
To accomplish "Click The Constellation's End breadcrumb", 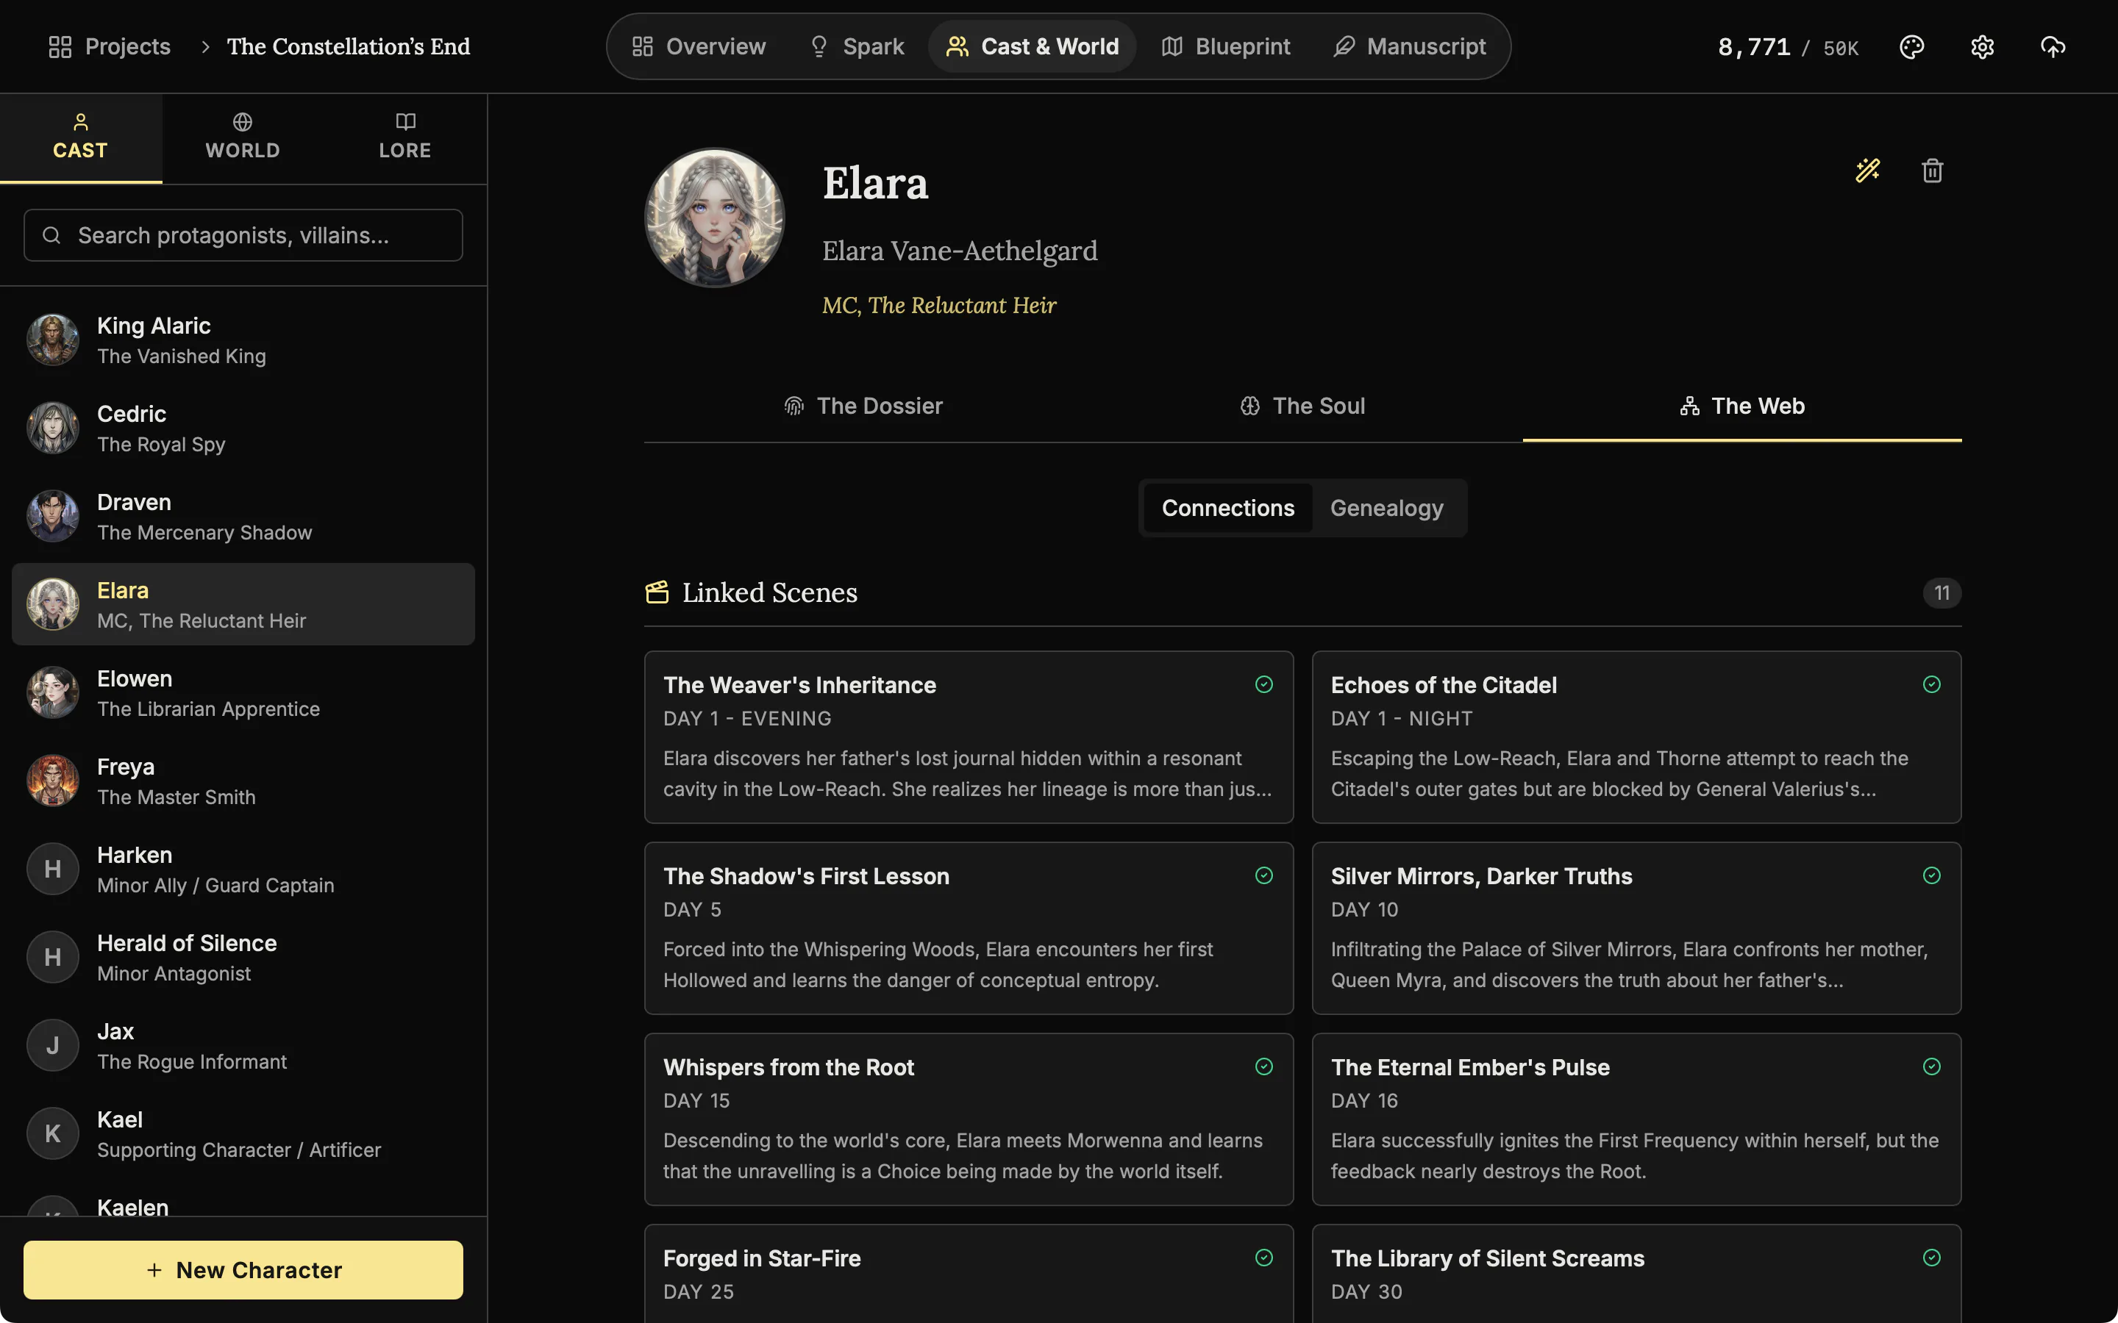I will coord(349,46).
